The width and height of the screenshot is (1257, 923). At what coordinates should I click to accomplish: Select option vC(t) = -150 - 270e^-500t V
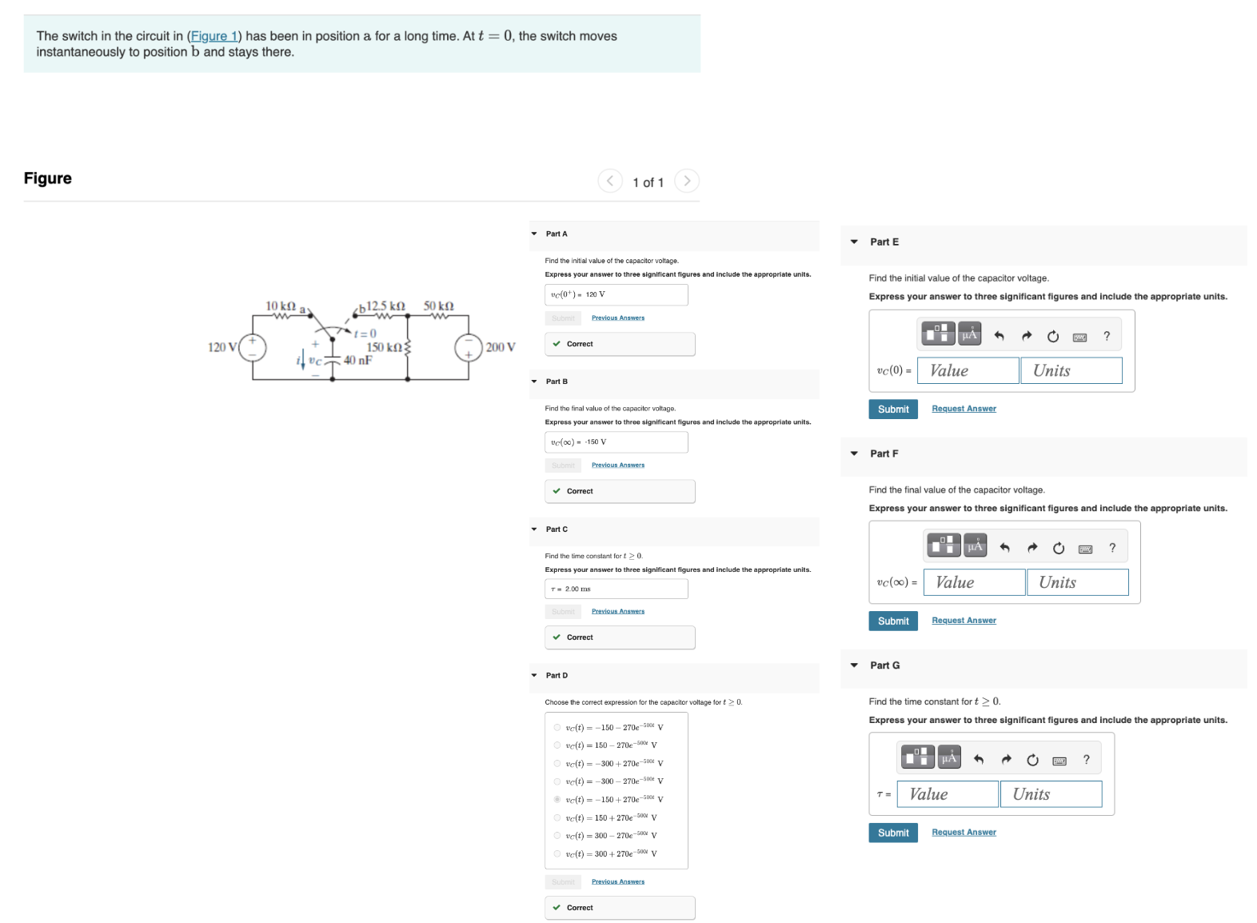[x=557, y=728]
